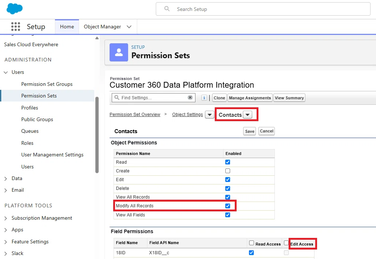The height and width of the screenshot is (259, 376).
Task: Toggle the View All Fields checkbox
Action: click(x=227, y=215)
